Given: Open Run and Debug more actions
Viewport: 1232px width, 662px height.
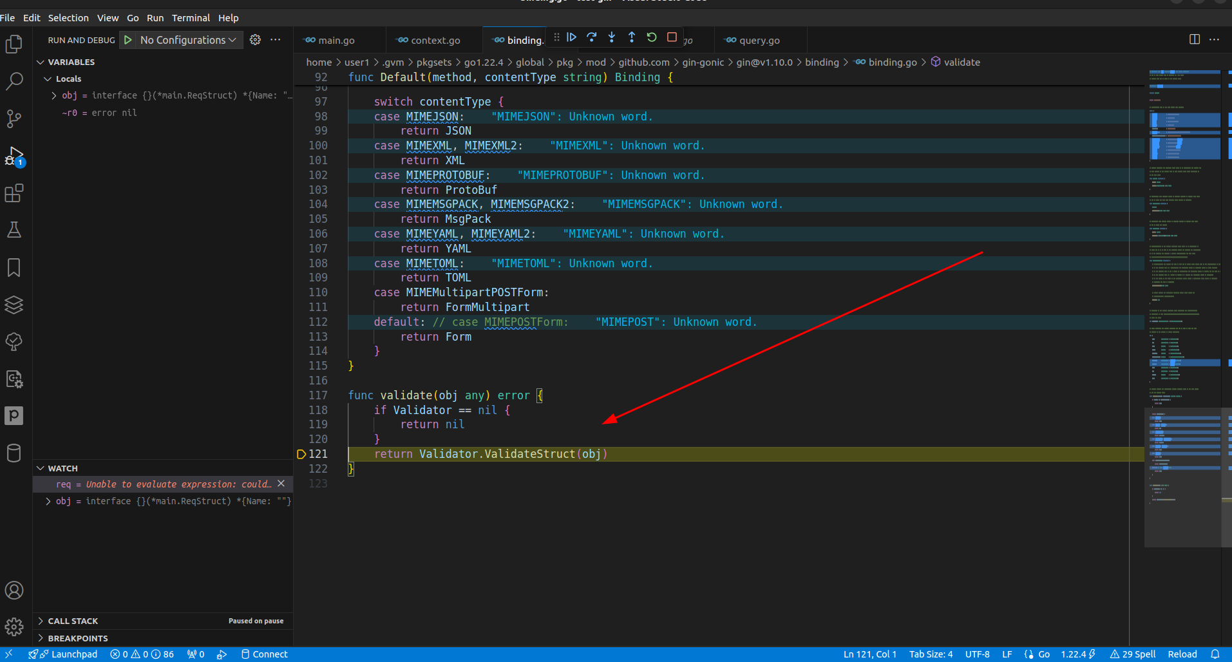Looking at the screenshot, I should [276, 40].
